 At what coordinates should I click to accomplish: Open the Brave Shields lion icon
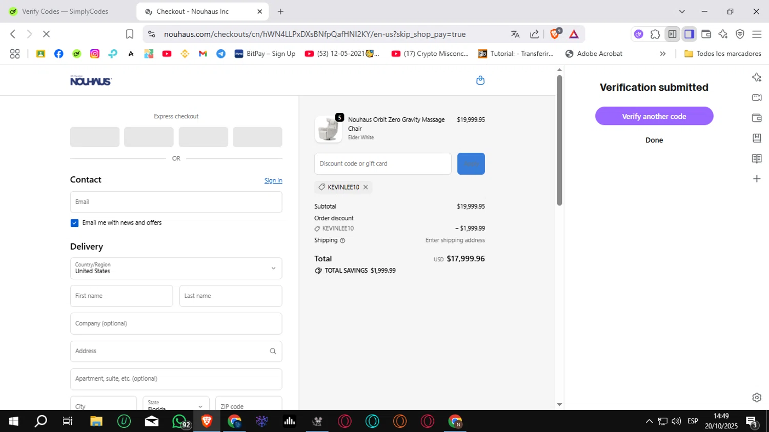tap(555, 34)
